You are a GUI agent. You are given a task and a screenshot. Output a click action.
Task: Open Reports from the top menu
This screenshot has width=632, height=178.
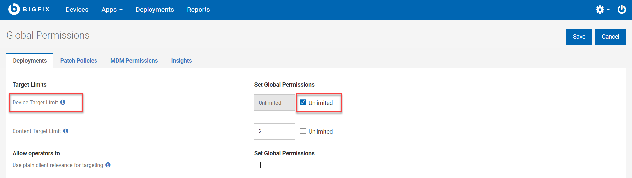(x=198, y=10)
